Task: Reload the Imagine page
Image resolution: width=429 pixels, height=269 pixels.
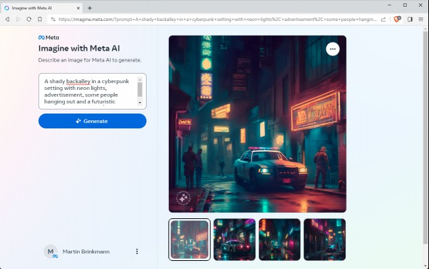Action: point(29,19)
